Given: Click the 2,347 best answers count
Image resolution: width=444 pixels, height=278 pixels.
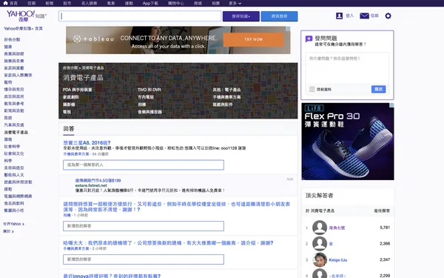Looking at the screenshot, I should [385, 260].
